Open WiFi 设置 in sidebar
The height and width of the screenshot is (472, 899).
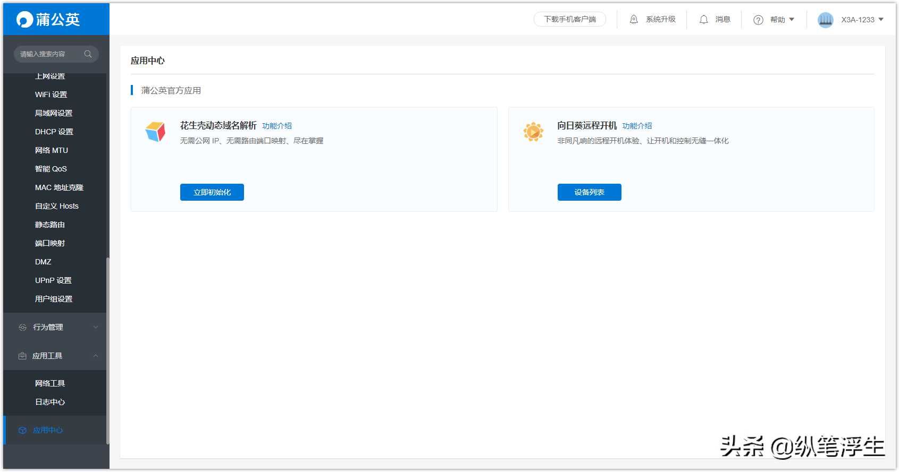pyautogui.click(x=51, y=95)
